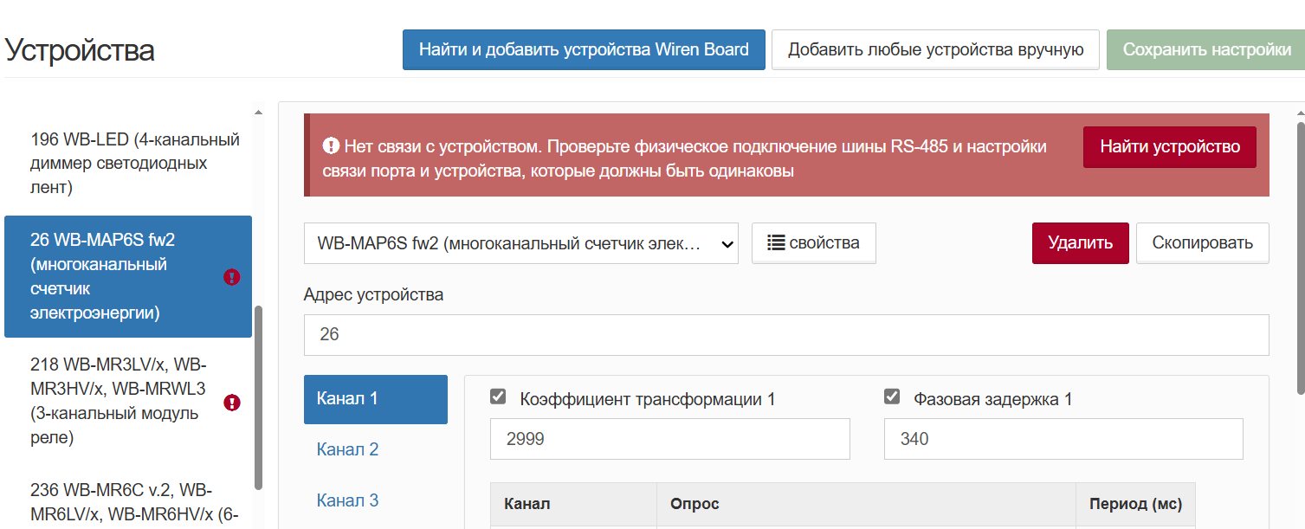Click Найти устройство button in alert
The image size is (1305, 529).
(x=1170, y=147)
